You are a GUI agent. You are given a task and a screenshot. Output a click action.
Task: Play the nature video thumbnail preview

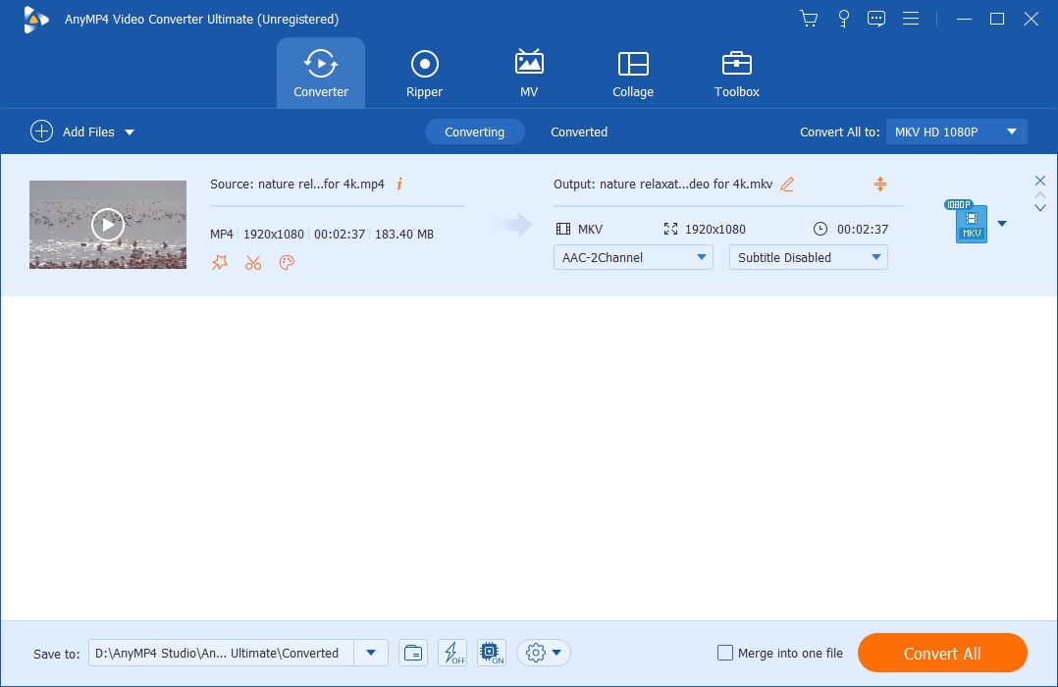(108, 225)
